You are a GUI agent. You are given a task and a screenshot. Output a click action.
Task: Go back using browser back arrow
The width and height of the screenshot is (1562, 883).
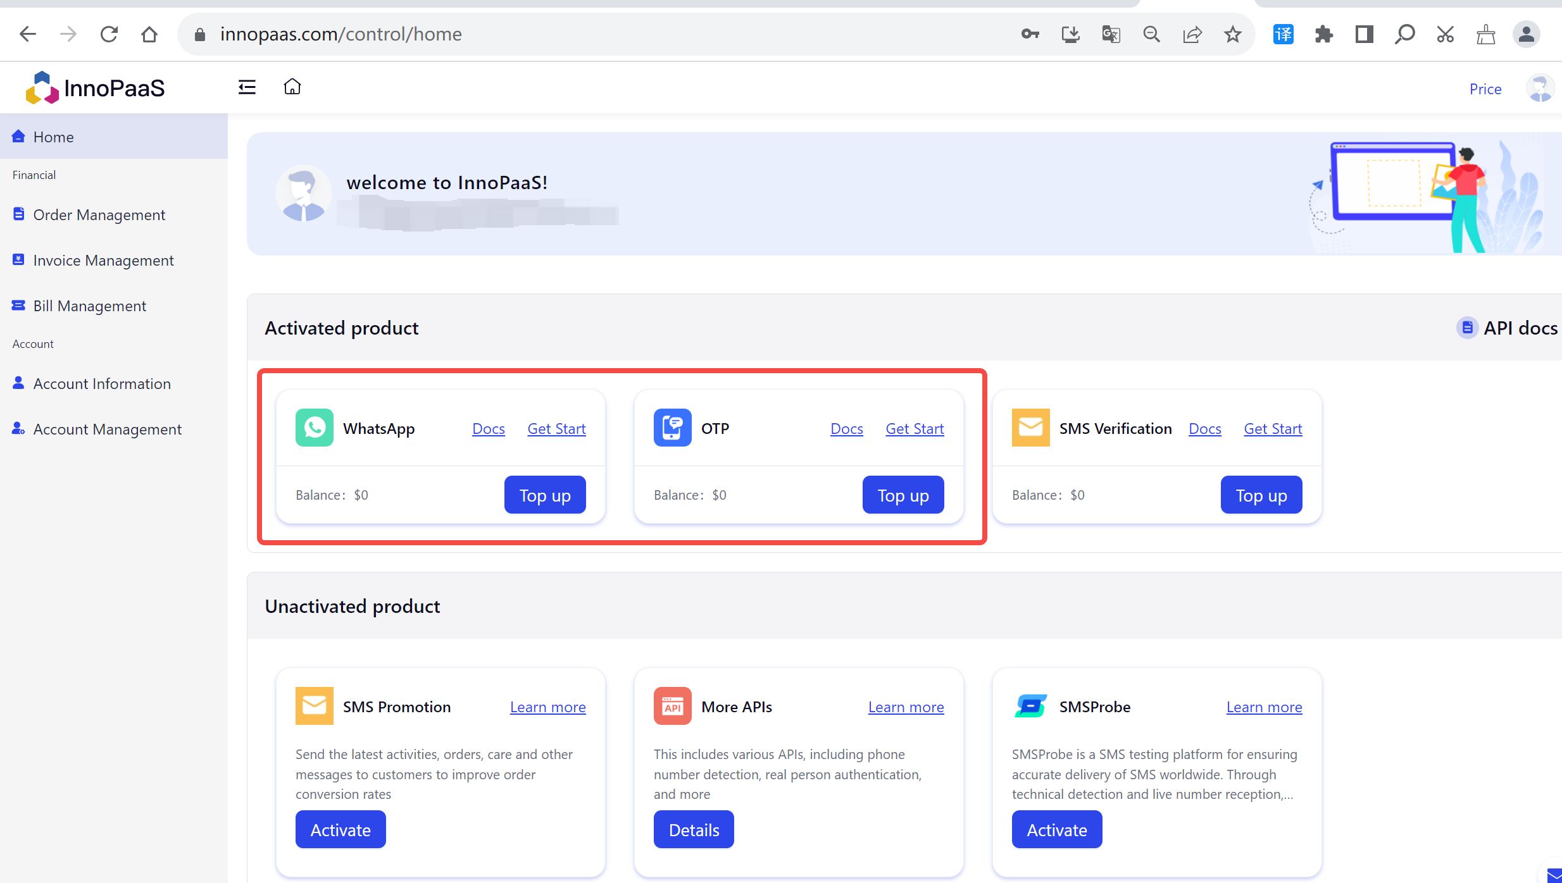28,34
